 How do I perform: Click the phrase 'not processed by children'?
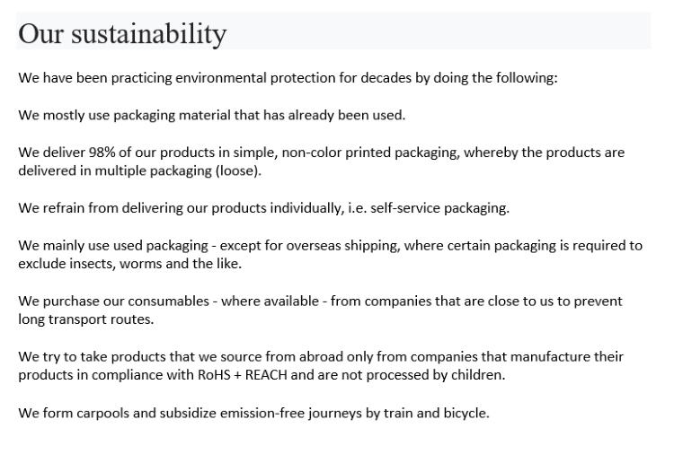421,375
